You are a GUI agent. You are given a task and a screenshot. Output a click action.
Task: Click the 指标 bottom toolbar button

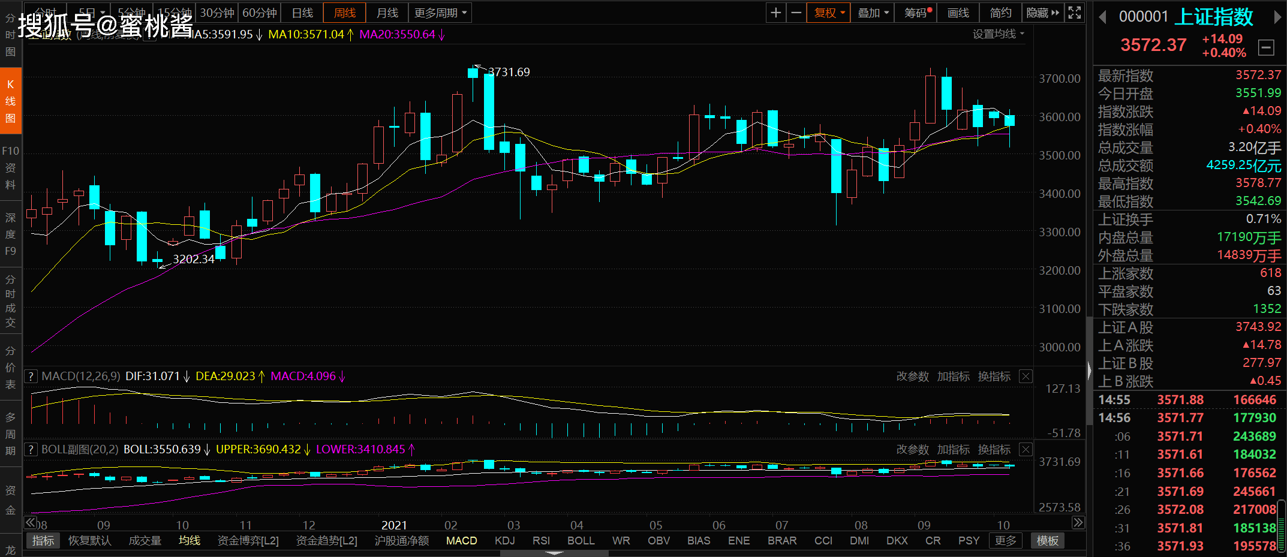coord(43,541)
